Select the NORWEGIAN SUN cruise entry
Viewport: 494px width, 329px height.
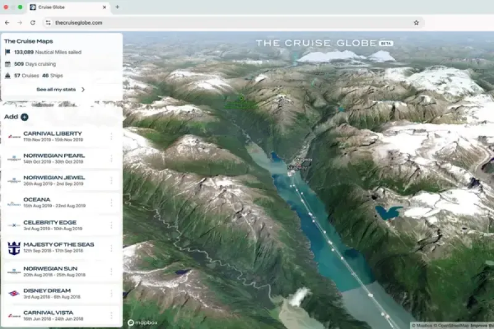62,271
